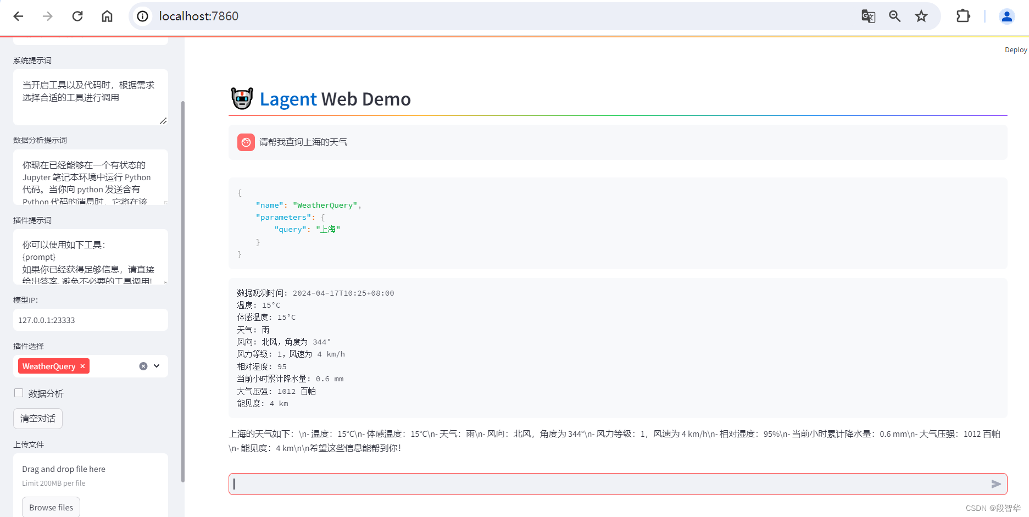Screen dimensions: 1029x517
Task: View site information icon in address bar
Action: 143,16
